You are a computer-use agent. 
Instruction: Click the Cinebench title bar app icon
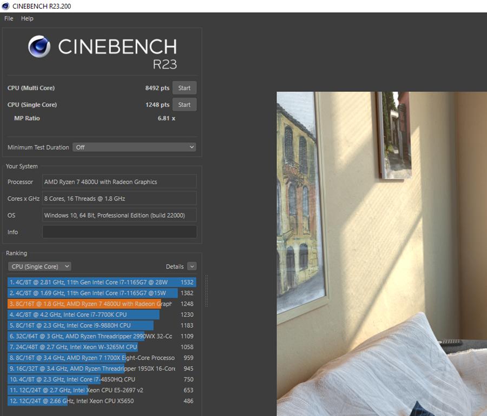click(x=5, y=6)
